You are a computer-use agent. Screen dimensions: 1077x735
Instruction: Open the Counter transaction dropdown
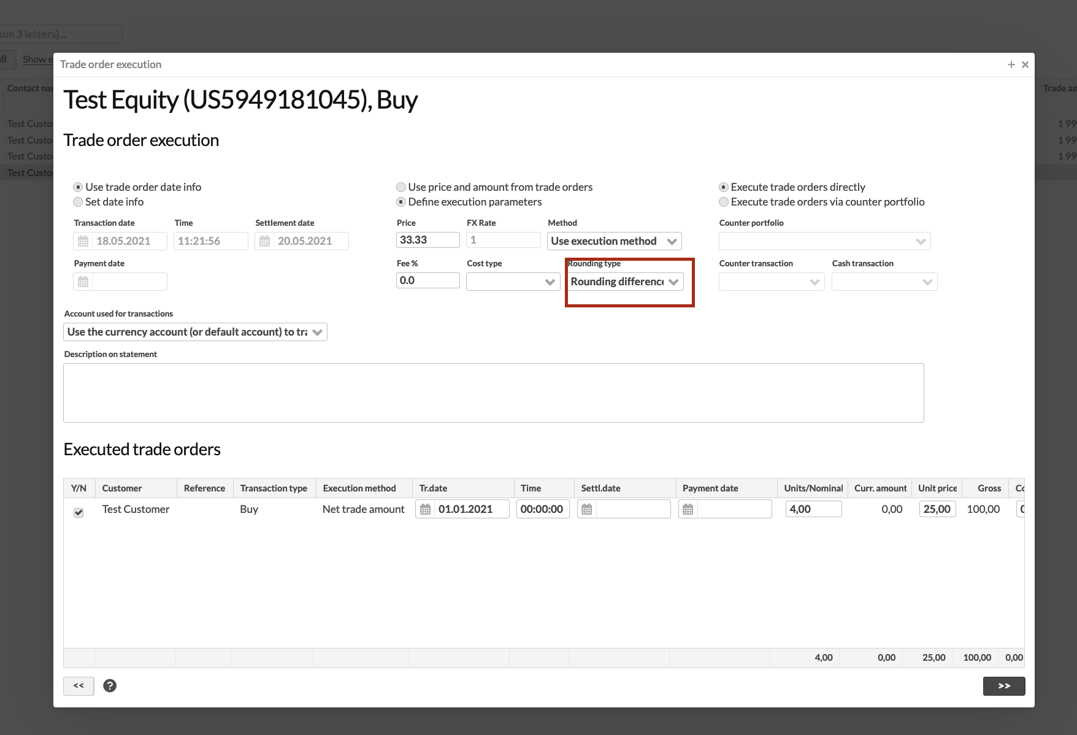[772, 282]
